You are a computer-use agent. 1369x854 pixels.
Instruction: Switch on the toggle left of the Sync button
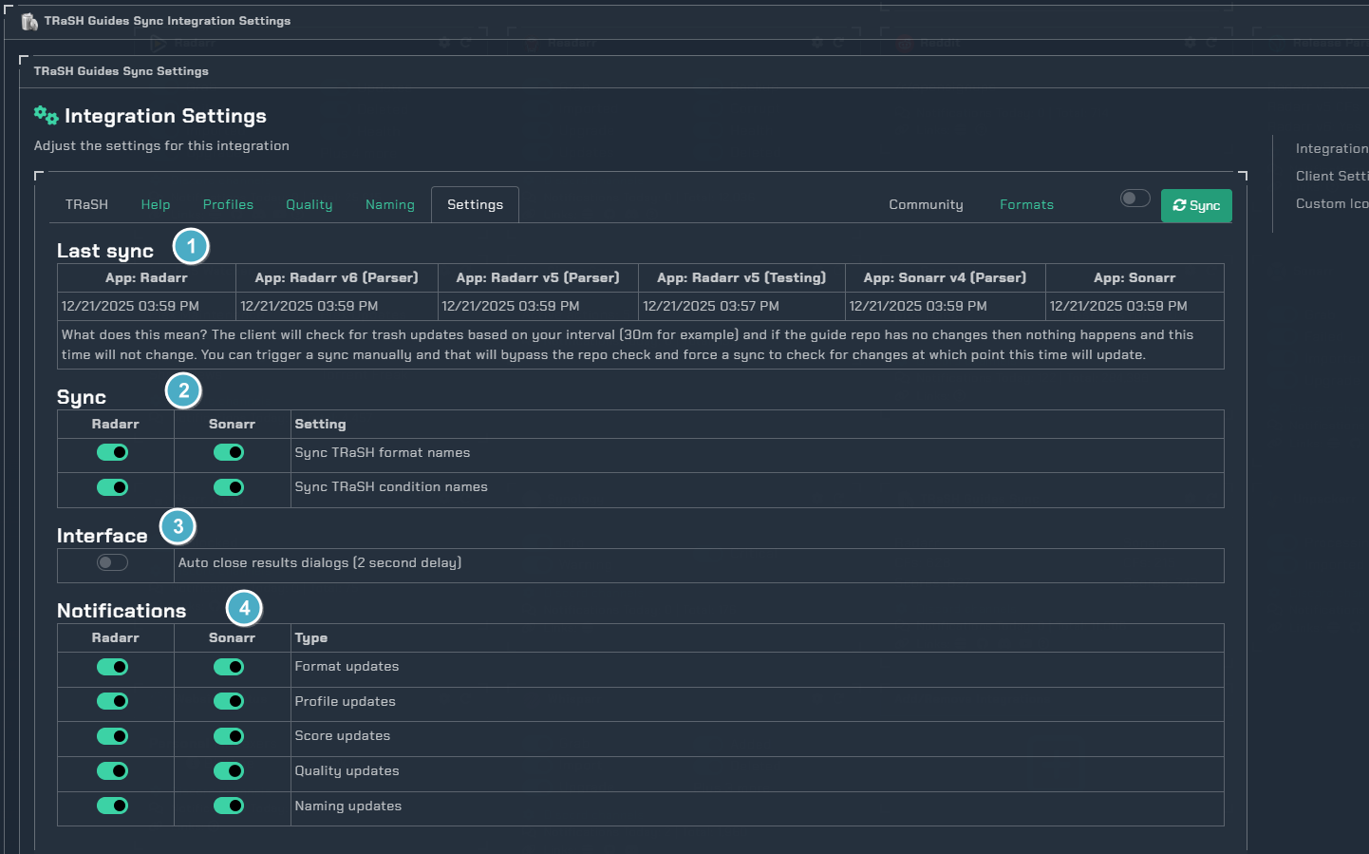1135,197
